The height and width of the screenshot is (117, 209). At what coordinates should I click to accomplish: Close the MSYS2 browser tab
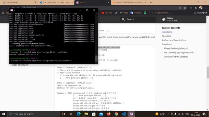point(109,3)
